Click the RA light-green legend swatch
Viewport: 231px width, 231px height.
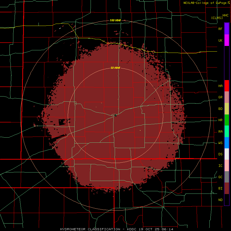(227, 131)
